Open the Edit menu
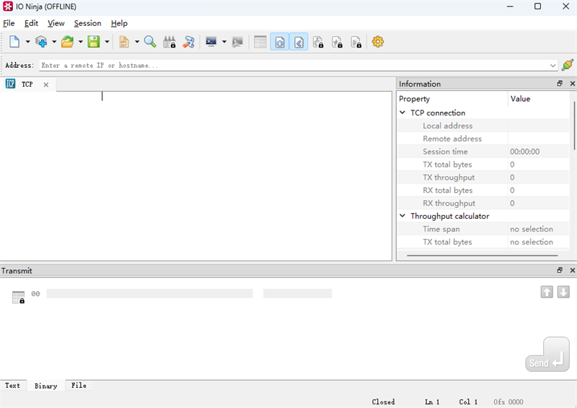The height and width of the screenshot is (408, 577). [31, 23]
